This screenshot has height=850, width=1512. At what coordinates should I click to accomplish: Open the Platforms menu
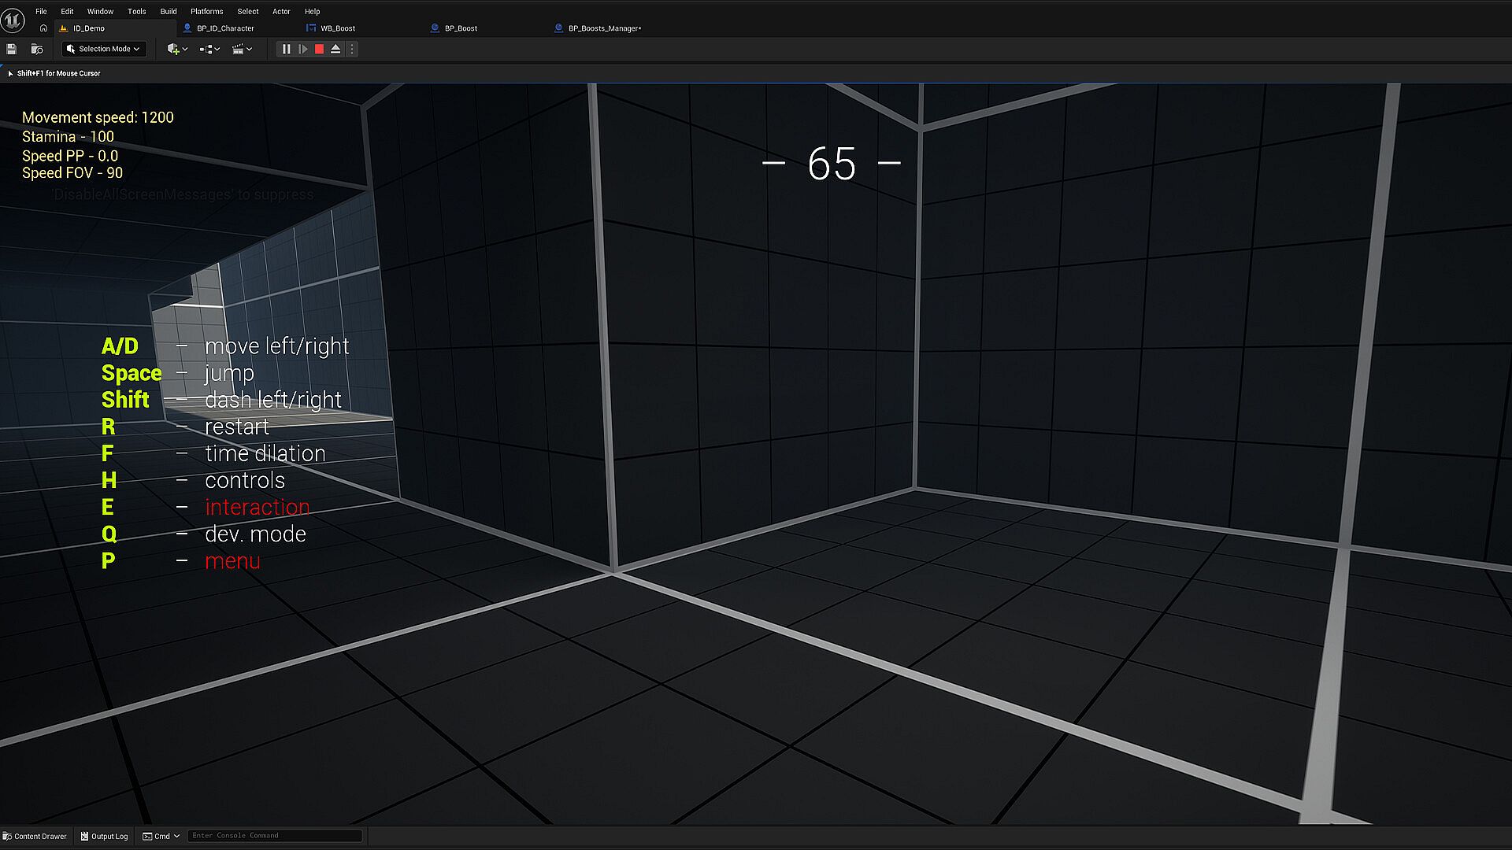pos(206,12)
